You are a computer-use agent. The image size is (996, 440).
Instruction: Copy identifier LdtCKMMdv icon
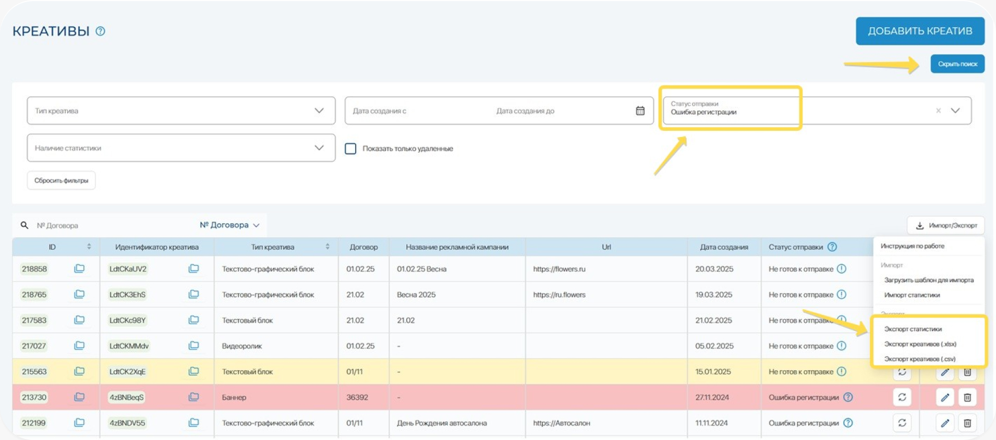(193, 345)
